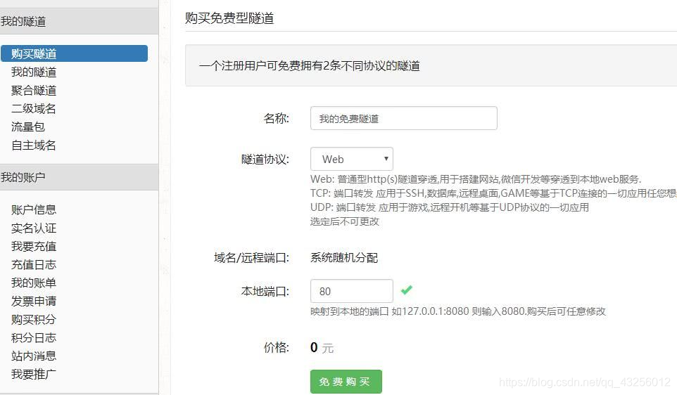The height and width of the screenshot is (395, 677).
Task: Click the green checkmark beside local port
Action: click(406, 290)
